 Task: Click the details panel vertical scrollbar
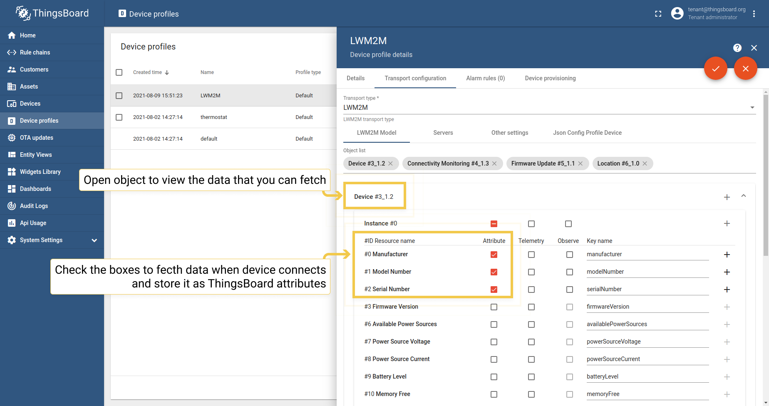pyautogui.click(x=766, y=175)
